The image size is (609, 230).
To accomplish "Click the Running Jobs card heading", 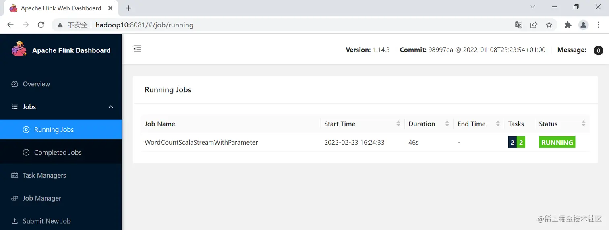I will [168, 90].
